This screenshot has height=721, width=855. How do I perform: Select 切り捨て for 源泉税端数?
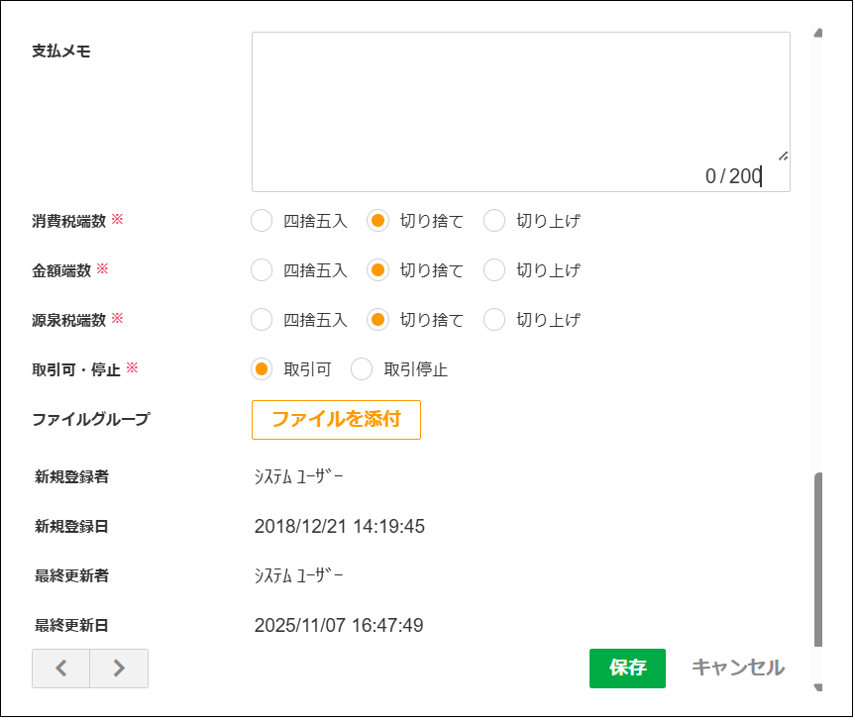tap(377, 319)
